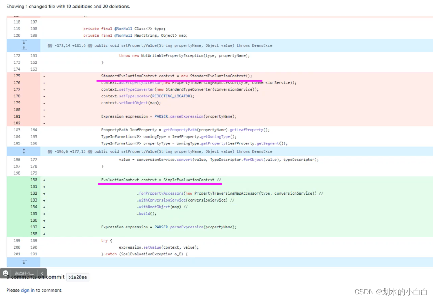Select added line number 188
The width and height of the screenshot is (433, 299).
point(34,234)
